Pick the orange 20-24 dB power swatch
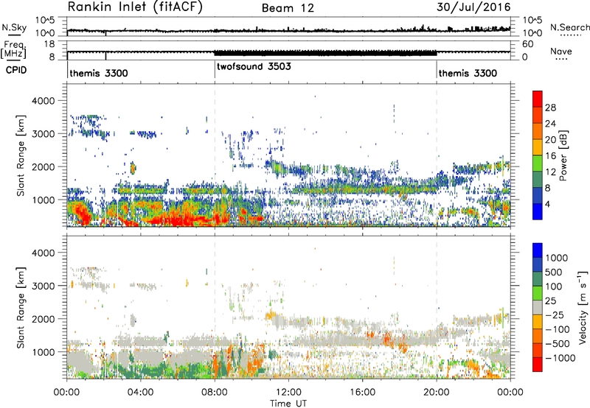The width and height of the screenshot is (590, 408). pos(538,132)
